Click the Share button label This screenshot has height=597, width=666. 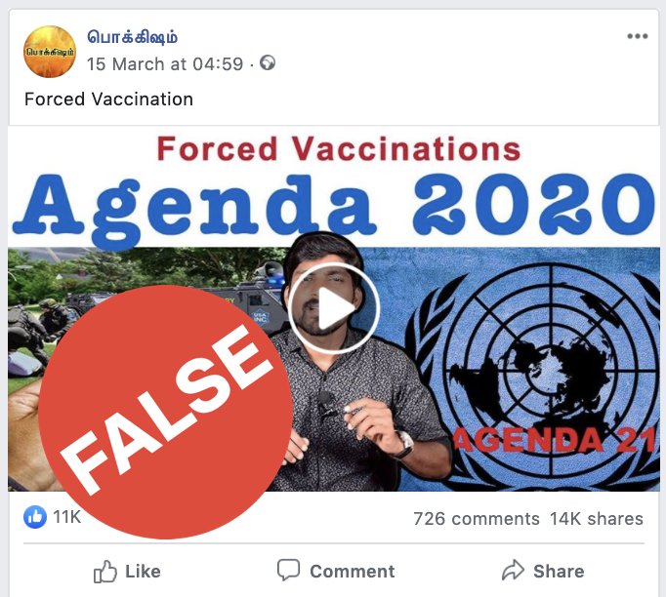[x=559, y=572]
